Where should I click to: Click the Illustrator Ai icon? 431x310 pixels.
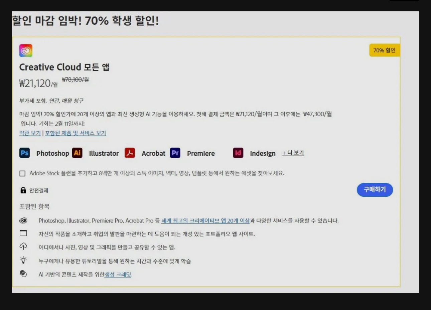(77, 153)
